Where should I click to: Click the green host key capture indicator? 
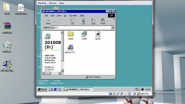click(x=138, y=94)
